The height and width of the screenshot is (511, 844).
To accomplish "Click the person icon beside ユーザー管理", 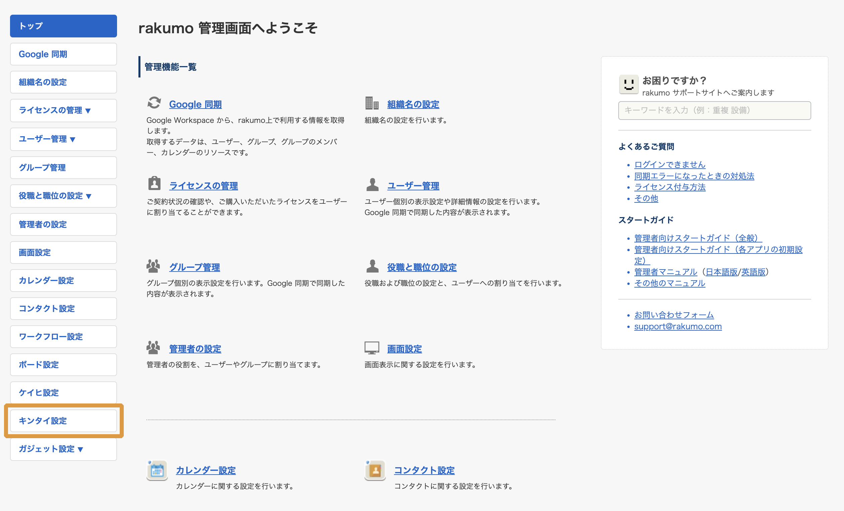I will (x=372, y=184).
